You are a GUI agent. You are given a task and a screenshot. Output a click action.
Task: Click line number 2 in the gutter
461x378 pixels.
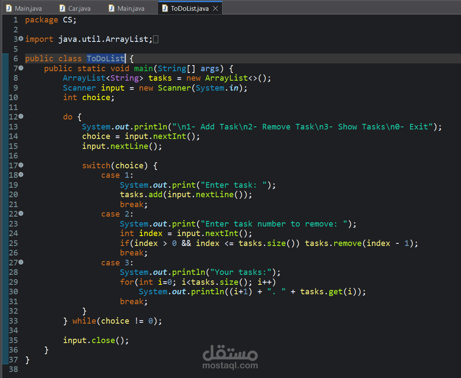(16, 29)
